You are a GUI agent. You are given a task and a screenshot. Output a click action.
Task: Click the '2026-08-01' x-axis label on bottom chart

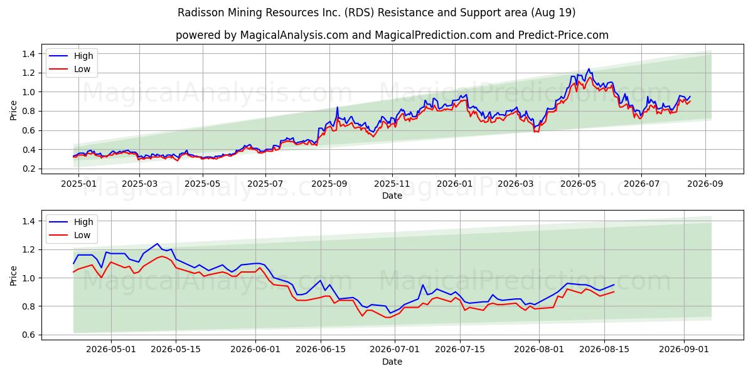click(540, 350)
